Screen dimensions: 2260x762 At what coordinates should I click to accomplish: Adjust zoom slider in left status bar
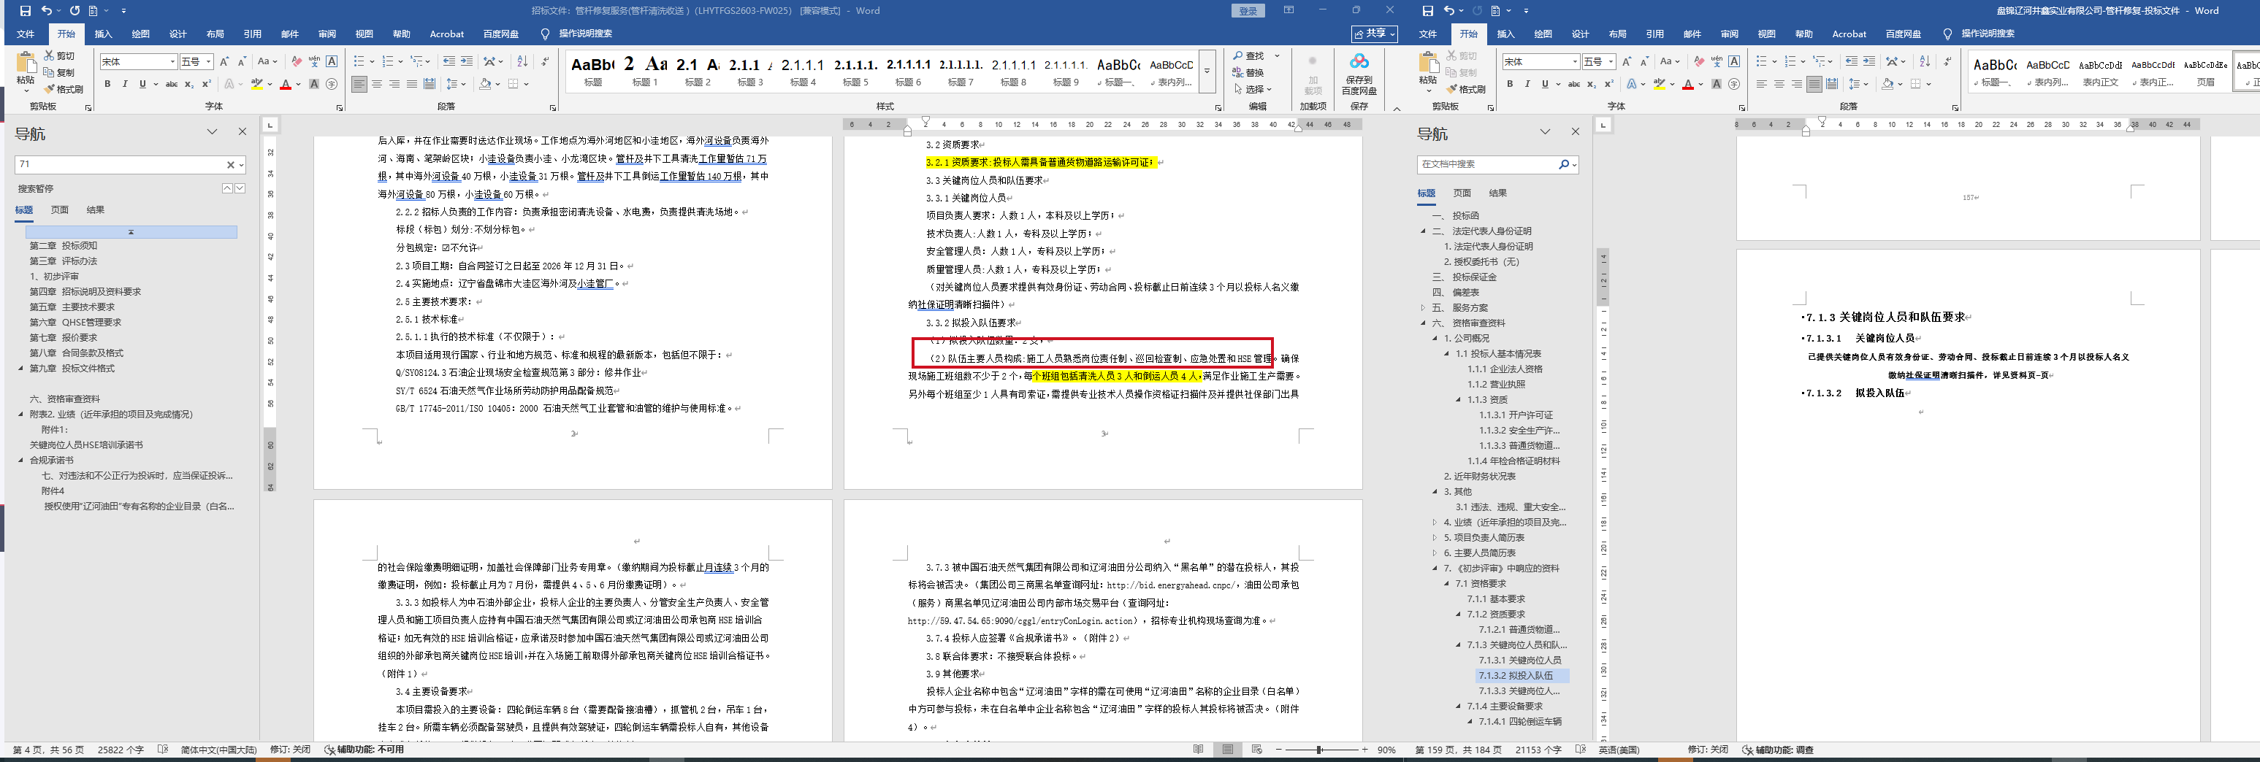coord(1319,750)
